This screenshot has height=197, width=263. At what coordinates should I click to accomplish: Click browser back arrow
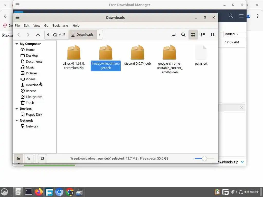(6, 16)
